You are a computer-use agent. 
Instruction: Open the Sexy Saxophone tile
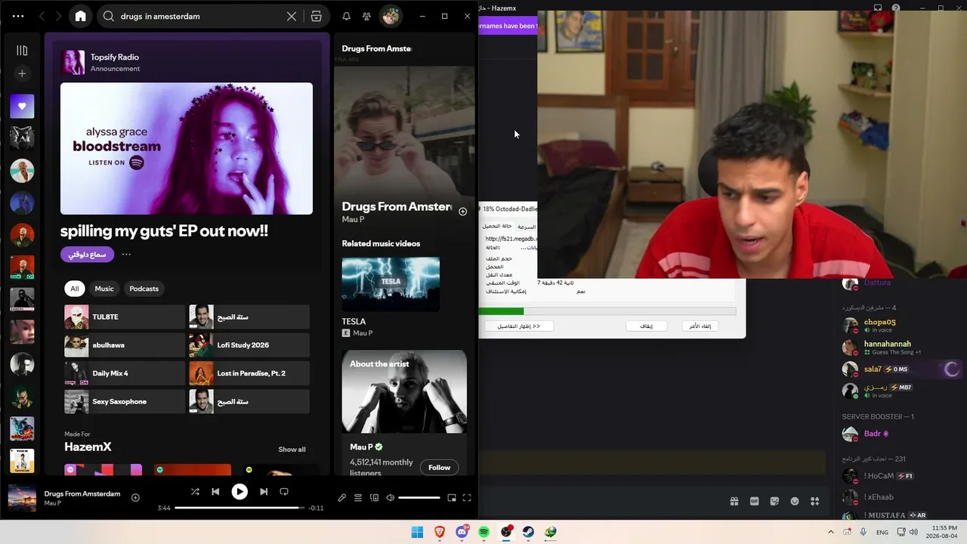125,401
